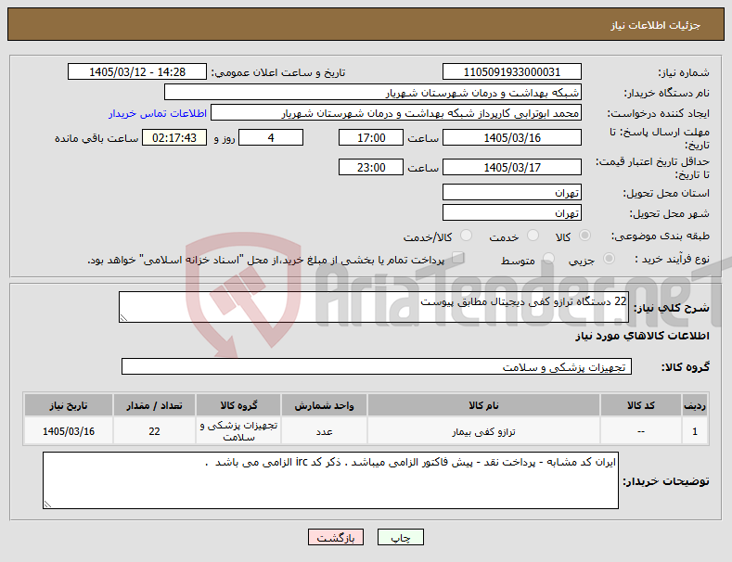Click the quantity cell showing 22

pos(154,431)
